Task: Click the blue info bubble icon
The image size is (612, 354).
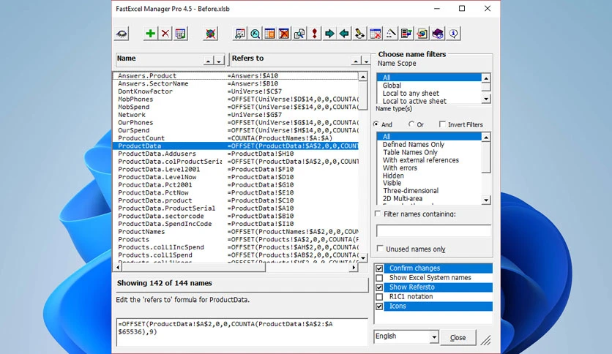Action: point(453,34)
